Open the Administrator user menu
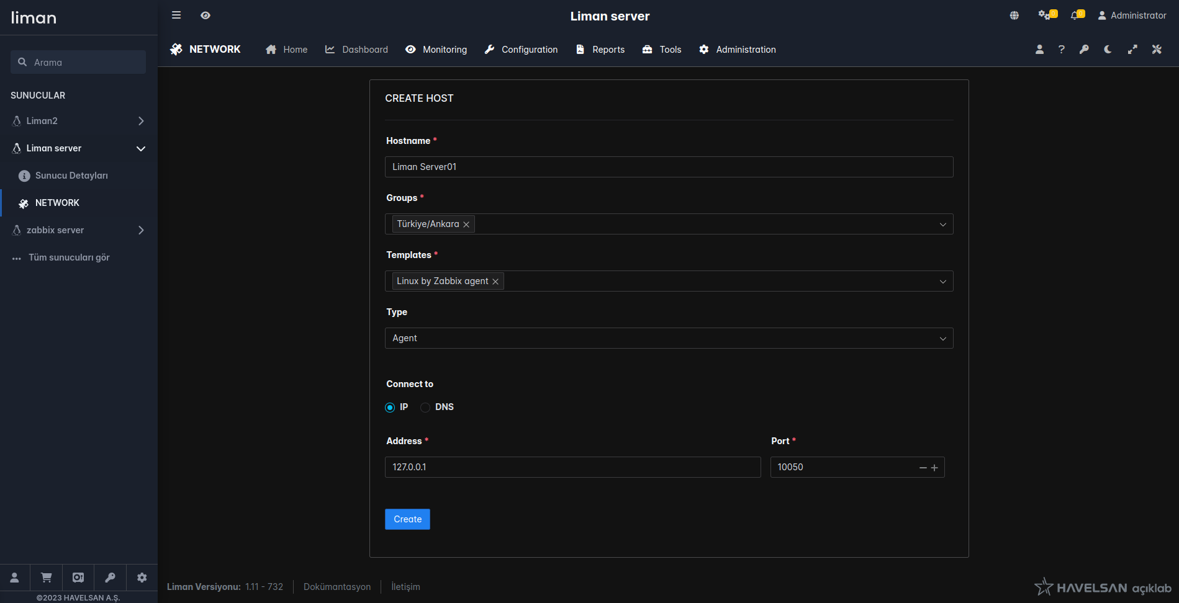 tap(1132, 16)
